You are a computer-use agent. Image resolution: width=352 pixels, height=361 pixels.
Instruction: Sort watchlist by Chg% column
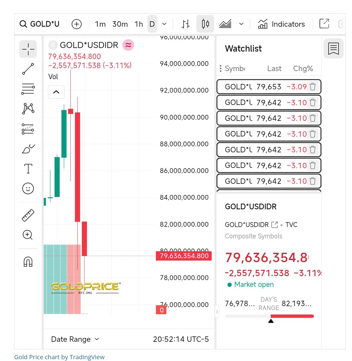coord(303,69)
